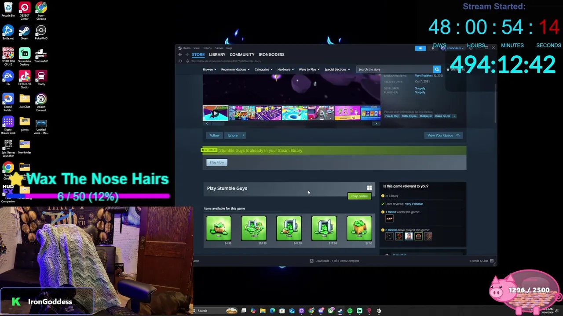Open the COMMUNITY tab
563x316 pixels.
pos(242,54)
